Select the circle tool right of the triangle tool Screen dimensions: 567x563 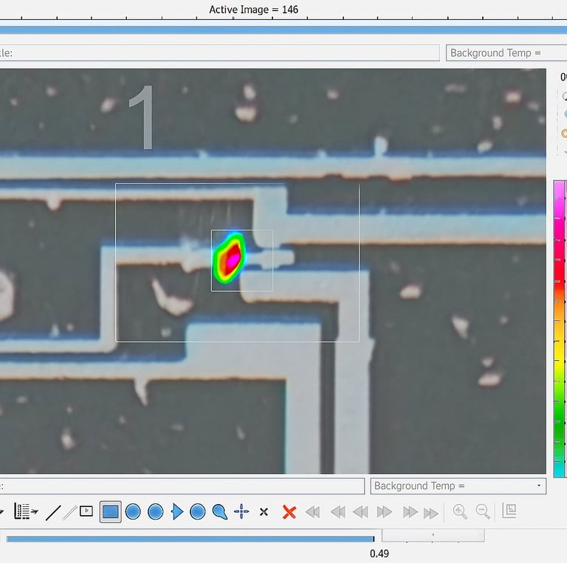point(197,511)
